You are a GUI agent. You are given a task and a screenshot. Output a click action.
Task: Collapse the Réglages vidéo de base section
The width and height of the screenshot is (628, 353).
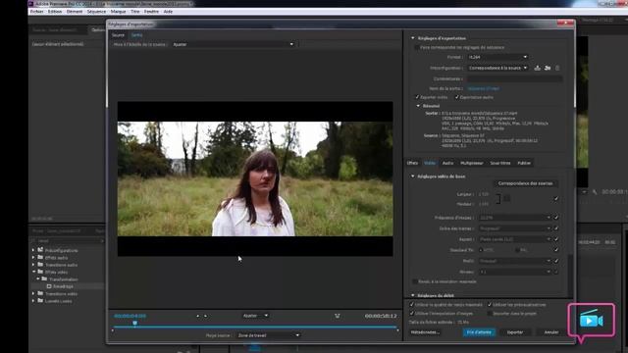412,176
